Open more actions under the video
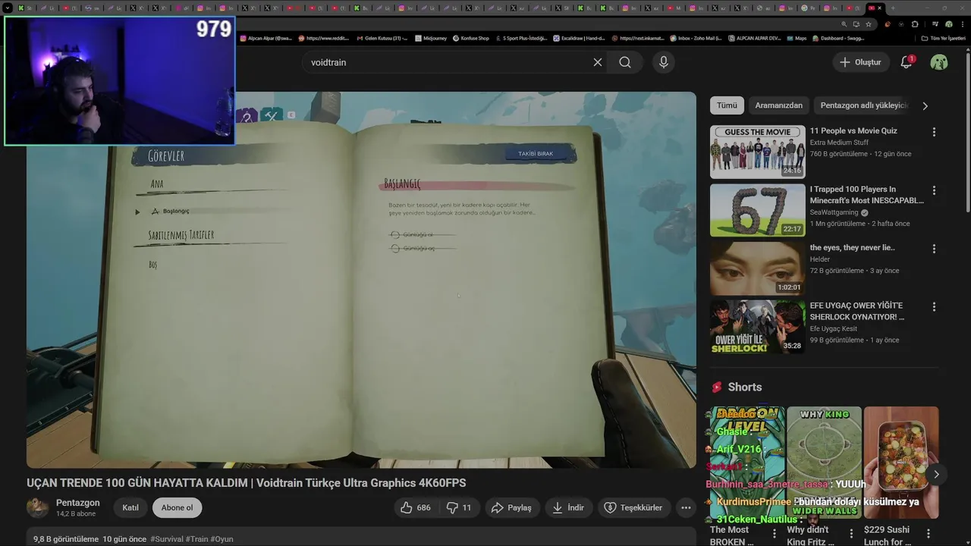The image size is (971, 546). pos(686,507)
